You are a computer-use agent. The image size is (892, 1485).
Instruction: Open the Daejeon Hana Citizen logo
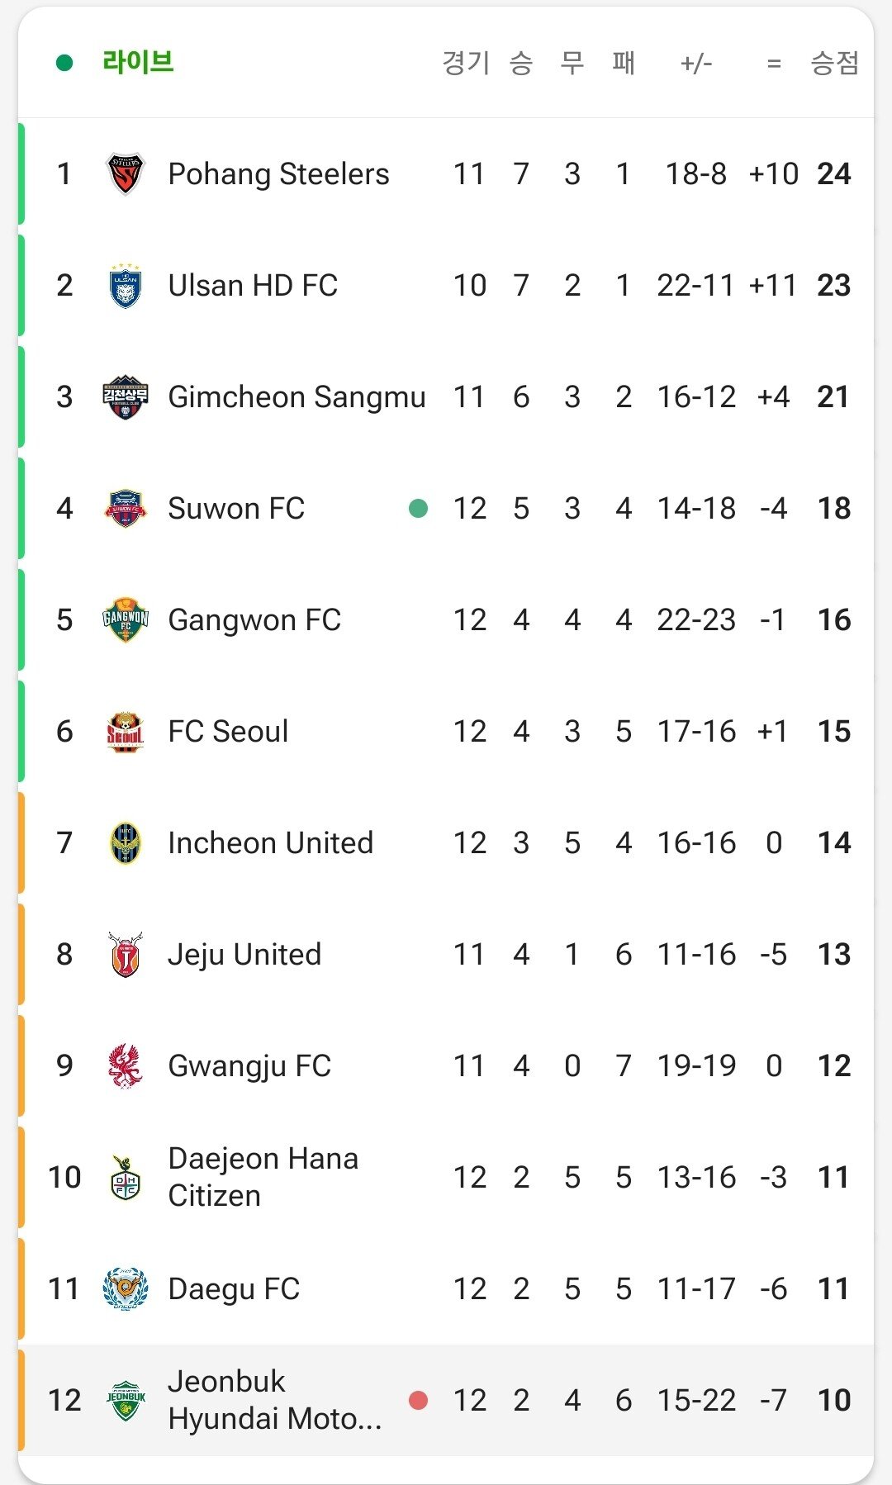126,1178
